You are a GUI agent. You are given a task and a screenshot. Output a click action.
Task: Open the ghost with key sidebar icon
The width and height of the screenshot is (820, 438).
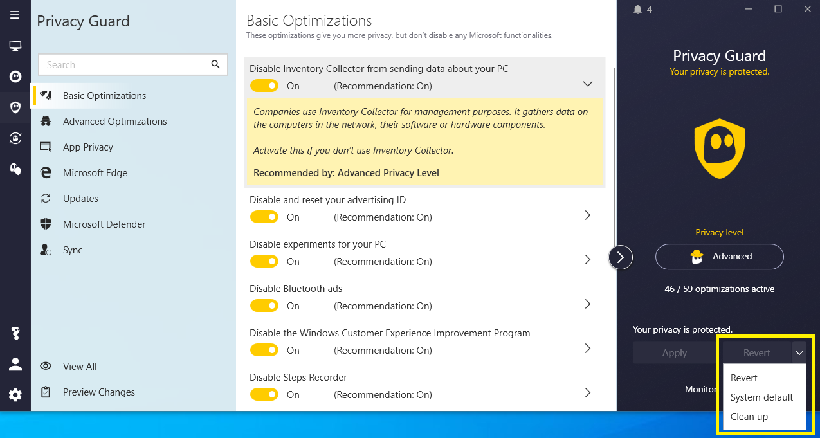15,169
